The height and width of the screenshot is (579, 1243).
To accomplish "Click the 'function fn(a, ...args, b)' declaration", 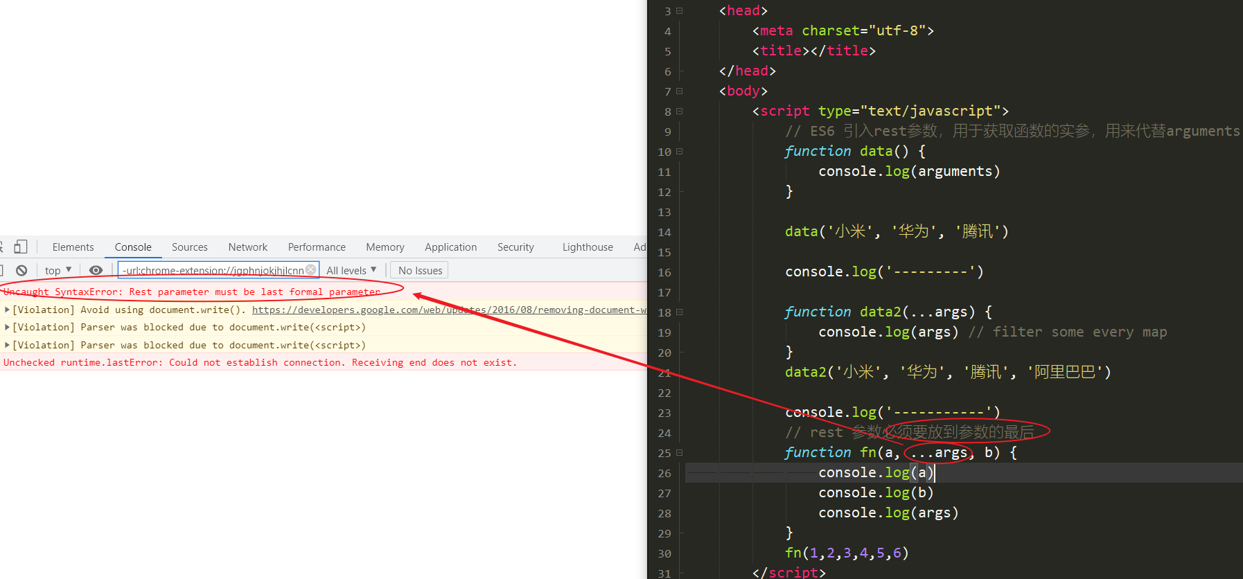I will pyautogui.click(x=901, y=452).
